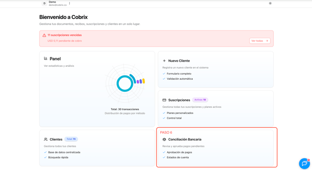Click 'Bienvenido a Cobrix' heading
The width and height of the screenshot is (312, 170).
(x=63, y=17)
